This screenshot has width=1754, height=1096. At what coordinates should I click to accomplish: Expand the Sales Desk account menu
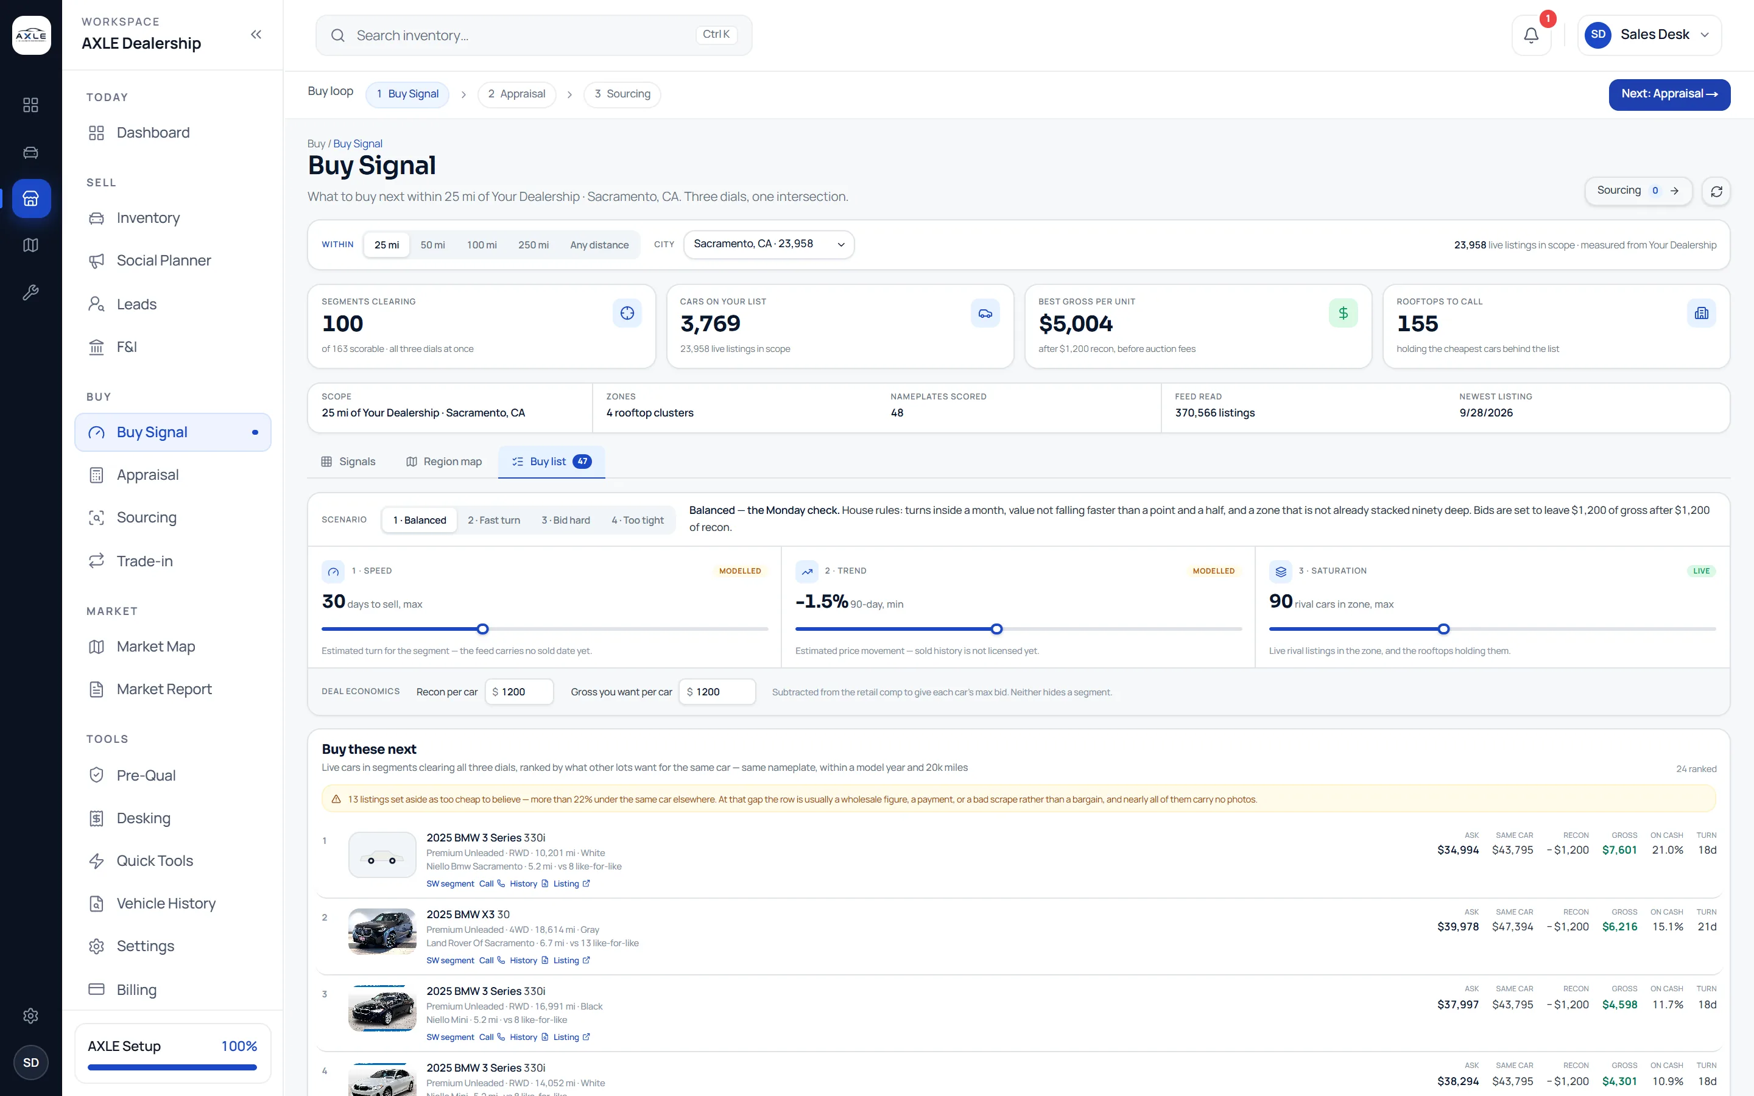tap(1649, 35)
